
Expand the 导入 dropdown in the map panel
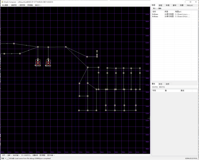(155, 9)
